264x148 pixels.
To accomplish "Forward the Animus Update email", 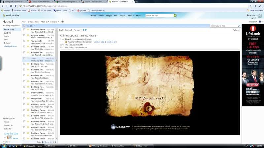I will [x=77, y=30].
